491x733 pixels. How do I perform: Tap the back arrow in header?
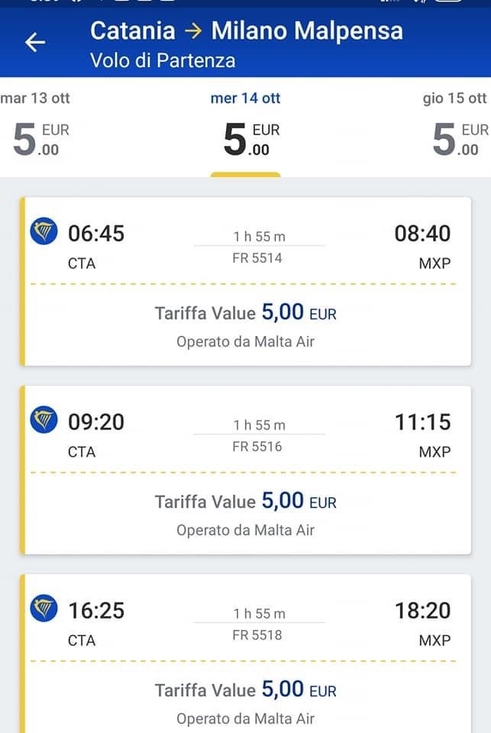pos(35,43)
